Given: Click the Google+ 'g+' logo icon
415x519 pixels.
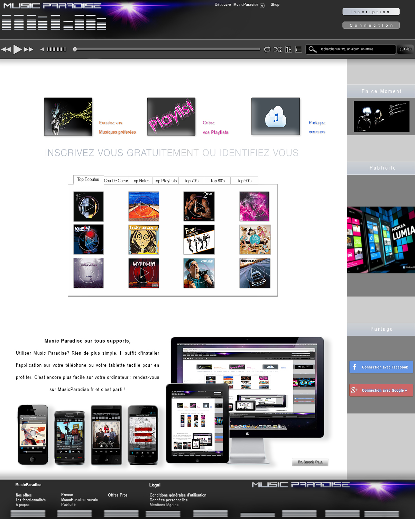Looking at the screenshot, I should [x=354, y=390].
